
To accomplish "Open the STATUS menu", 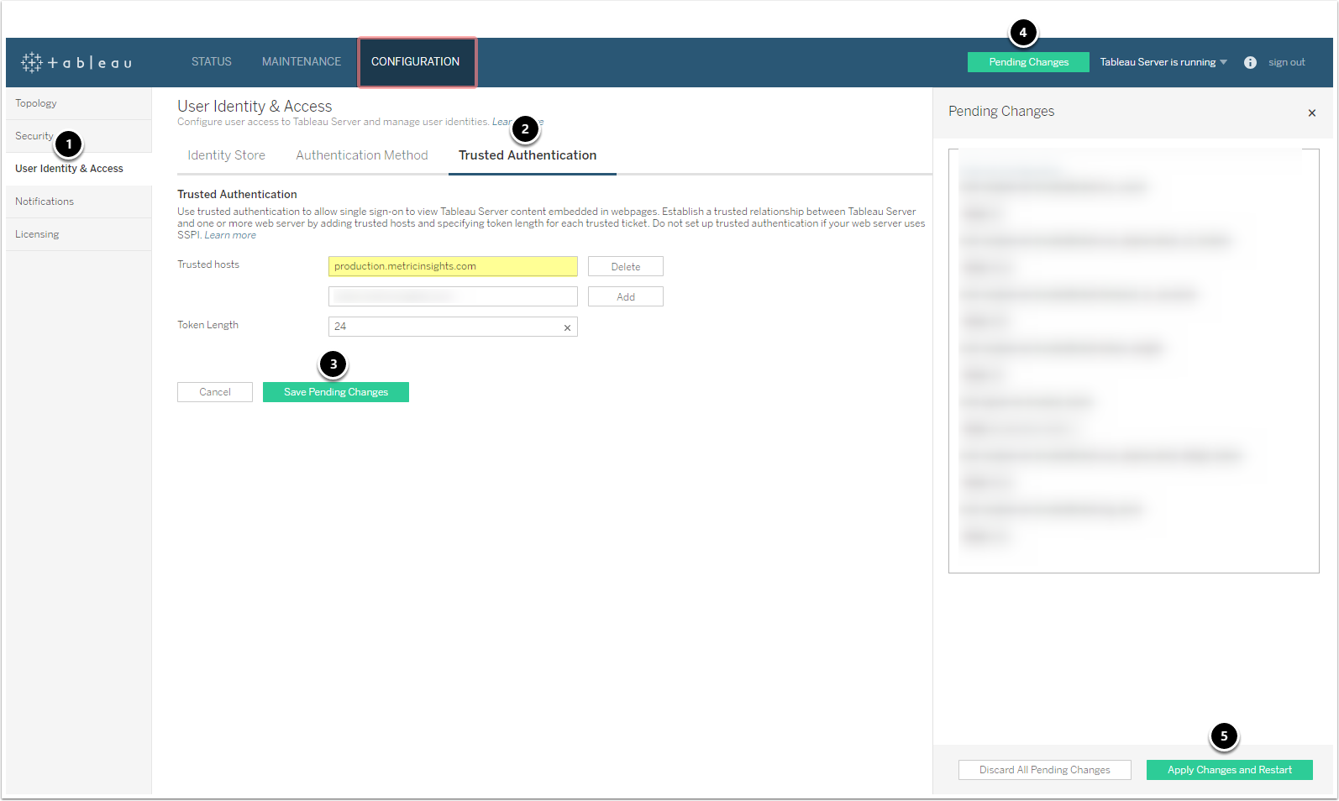I will (212, 62).
